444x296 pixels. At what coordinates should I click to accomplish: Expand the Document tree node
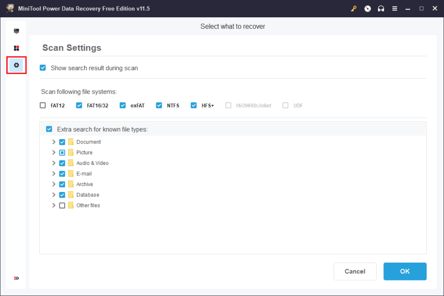tap(53, 142)
